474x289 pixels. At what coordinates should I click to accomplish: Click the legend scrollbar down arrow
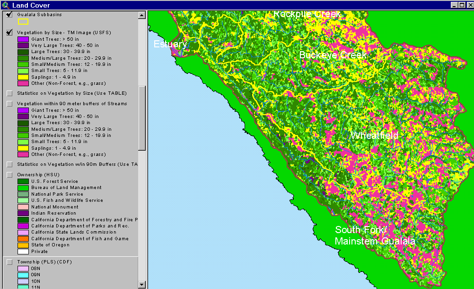[142, 284]
